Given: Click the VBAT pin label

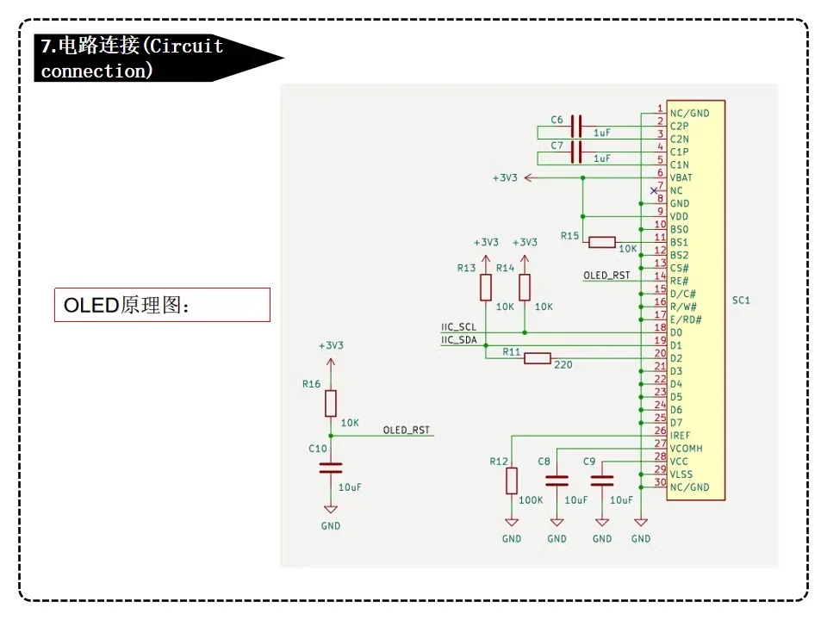Looking at the screenshot, I should click(x=681, y=177).
